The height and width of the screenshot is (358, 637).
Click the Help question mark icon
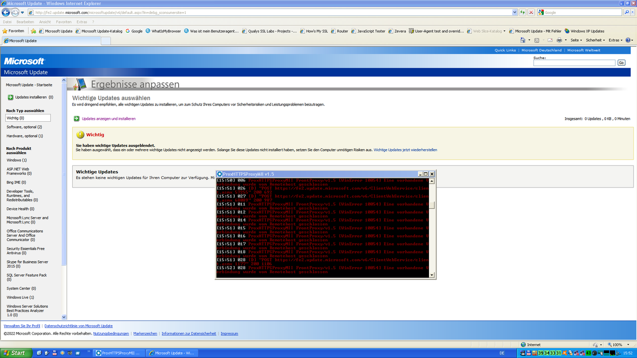click(x=628, y=40)
